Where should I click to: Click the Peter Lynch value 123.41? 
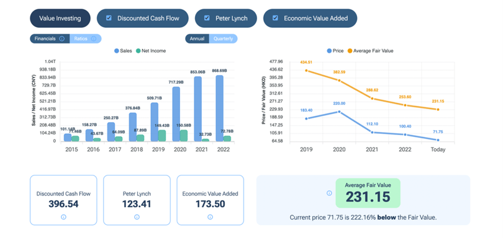(137, 204)
